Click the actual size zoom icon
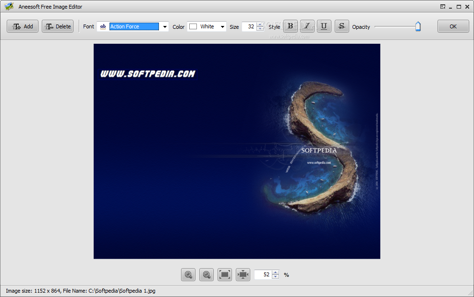Image resolution: width=474 pixels, height=297 pixels. point(243,274)
